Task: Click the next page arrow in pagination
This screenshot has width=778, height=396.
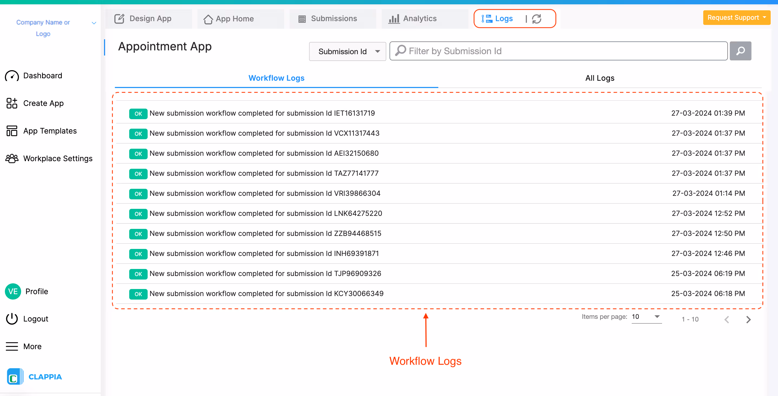Action: [748, 319]
